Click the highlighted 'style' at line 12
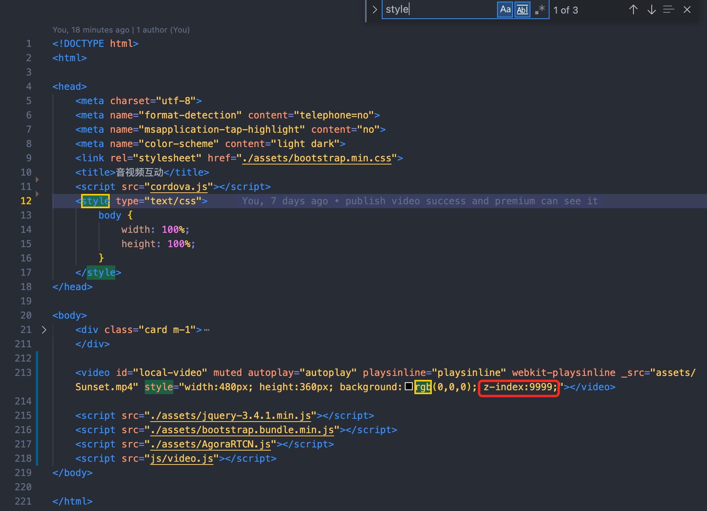Image resolution: width=707 pixels, height=511 pixels. pos(95,201)
